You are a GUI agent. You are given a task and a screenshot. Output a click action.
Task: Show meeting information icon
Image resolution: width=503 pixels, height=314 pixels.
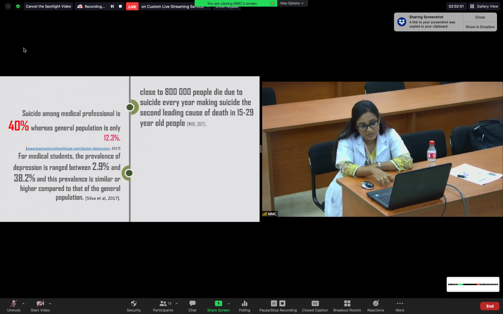tap(8, 6)
